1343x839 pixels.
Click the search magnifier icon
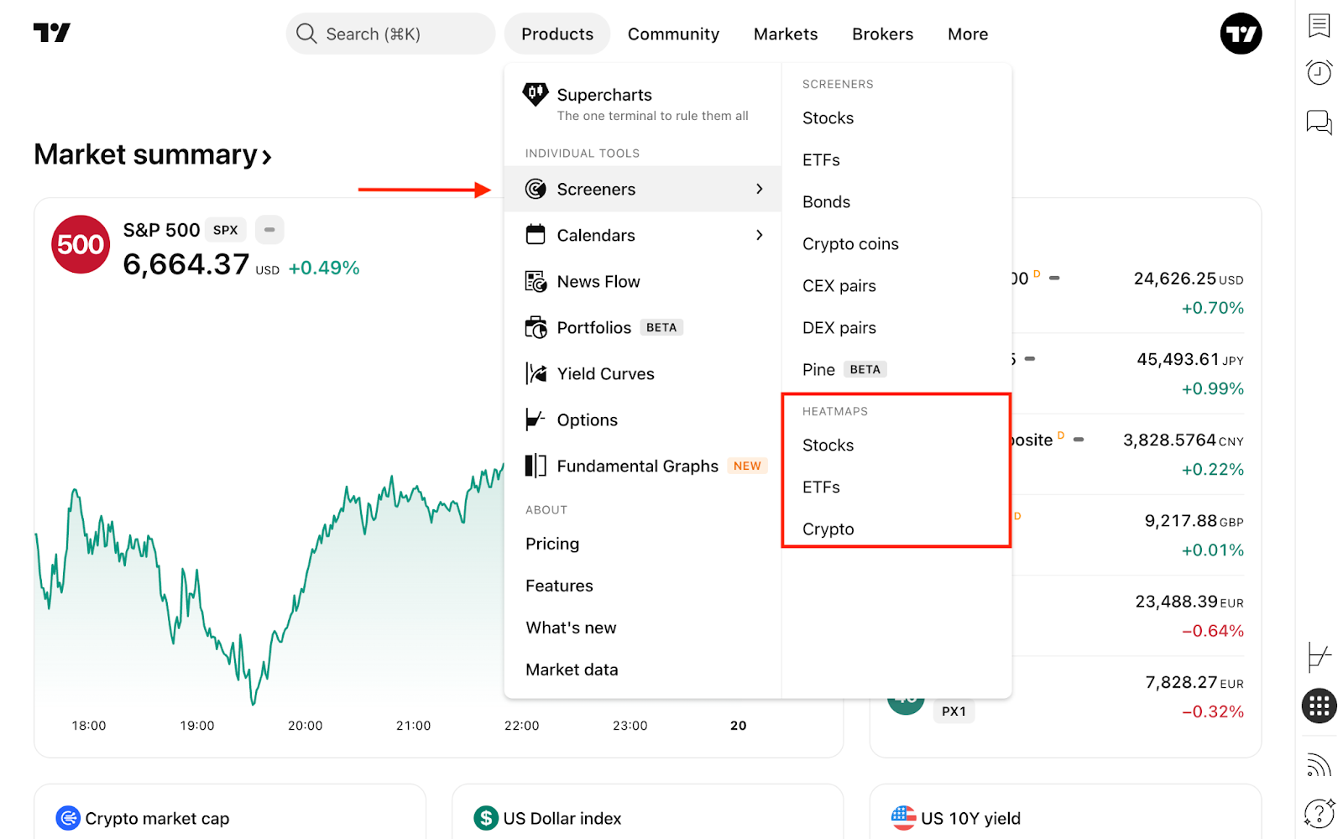(306, 34)
